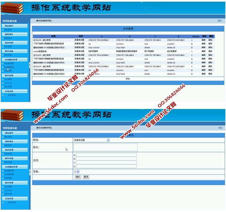This screenshot has width=226, height=212.
Task: Open the 多选题管理 link on the add-form page sidebar
Action: coord(9,174)
